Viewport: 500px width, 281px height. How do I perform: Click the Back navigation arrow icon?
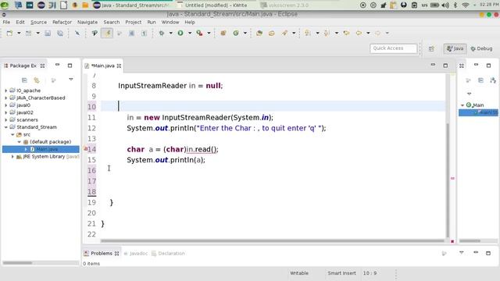[x=359, y=33]
